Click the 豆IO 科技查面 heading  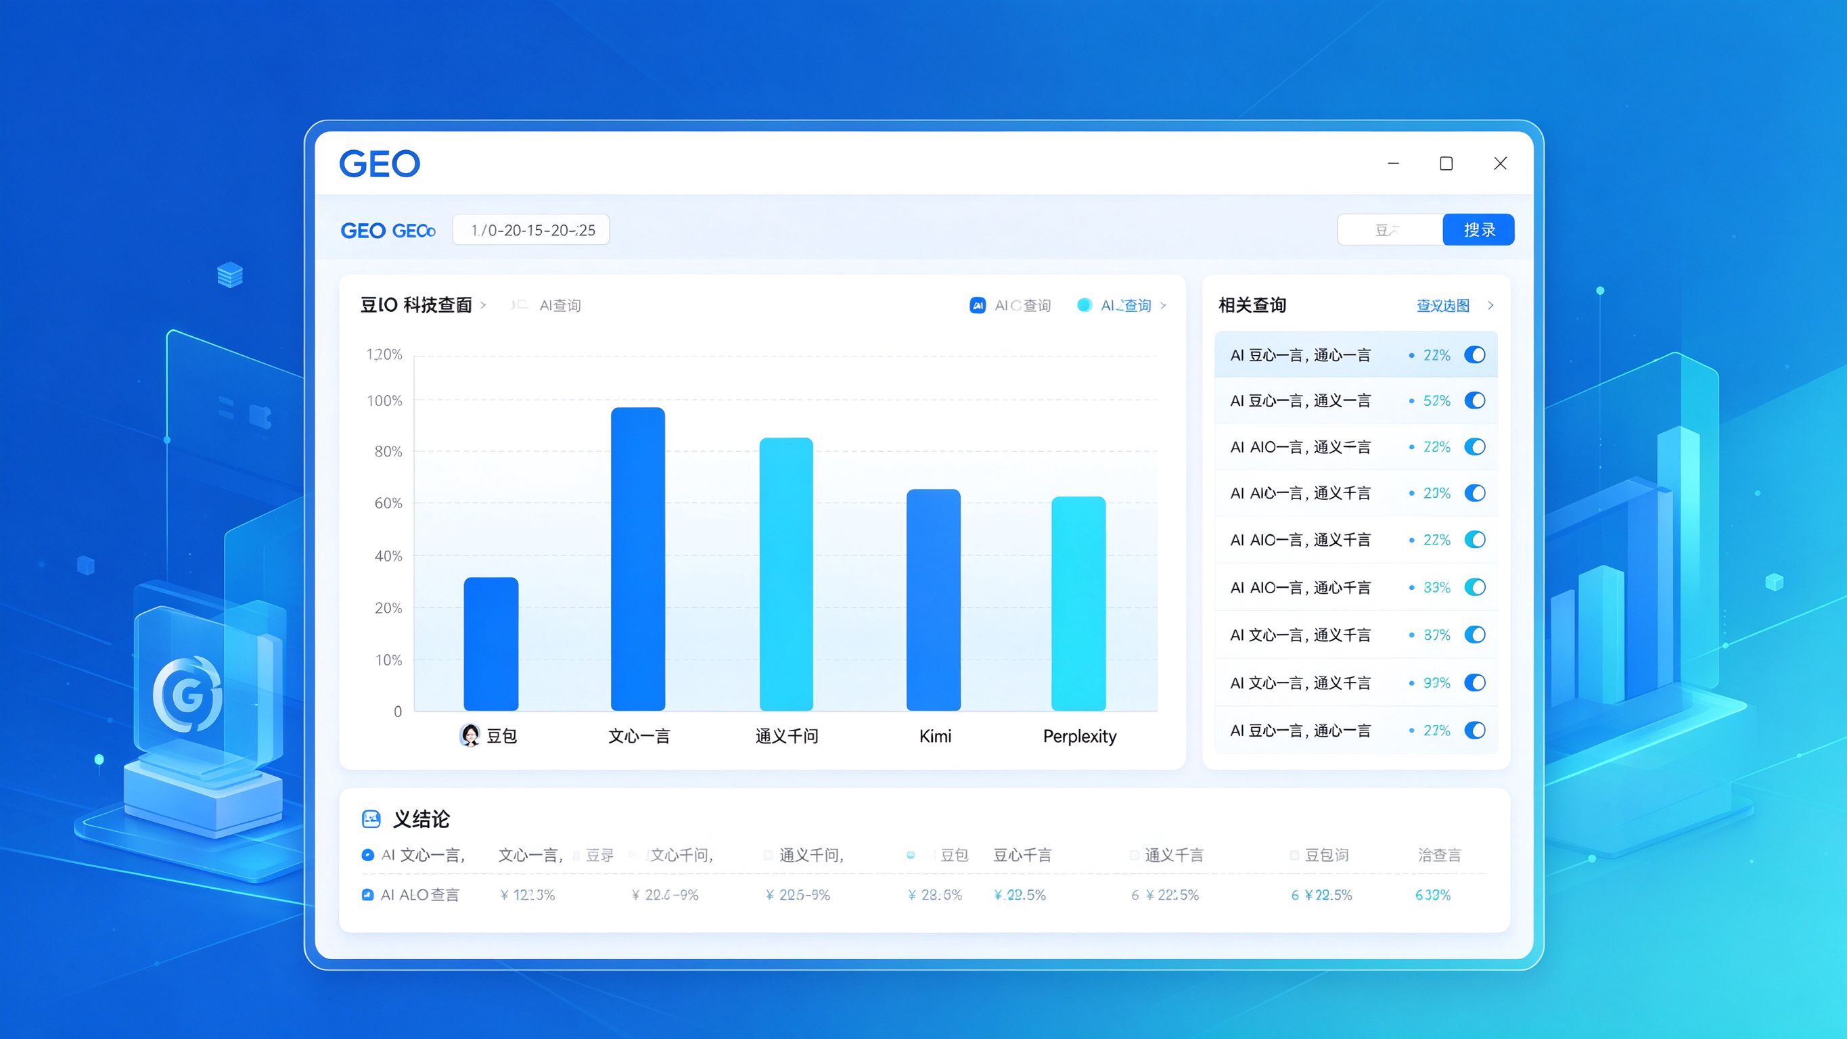click(x=416, y=306)
